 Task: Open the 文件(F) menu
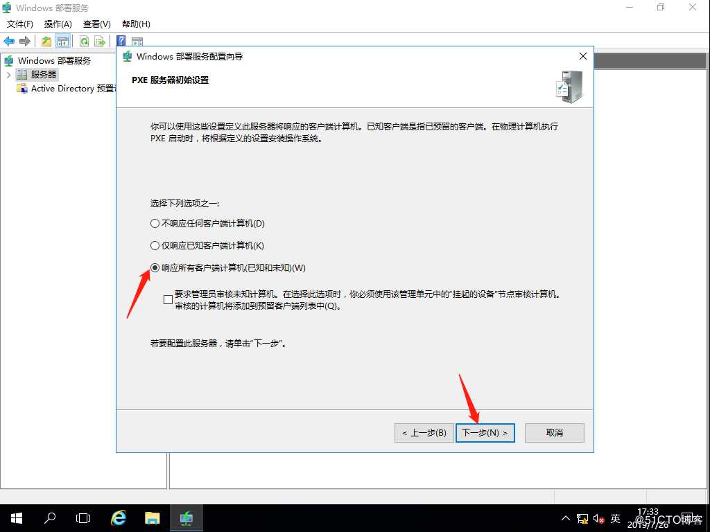pyautogui.click(x=20, y=24)
